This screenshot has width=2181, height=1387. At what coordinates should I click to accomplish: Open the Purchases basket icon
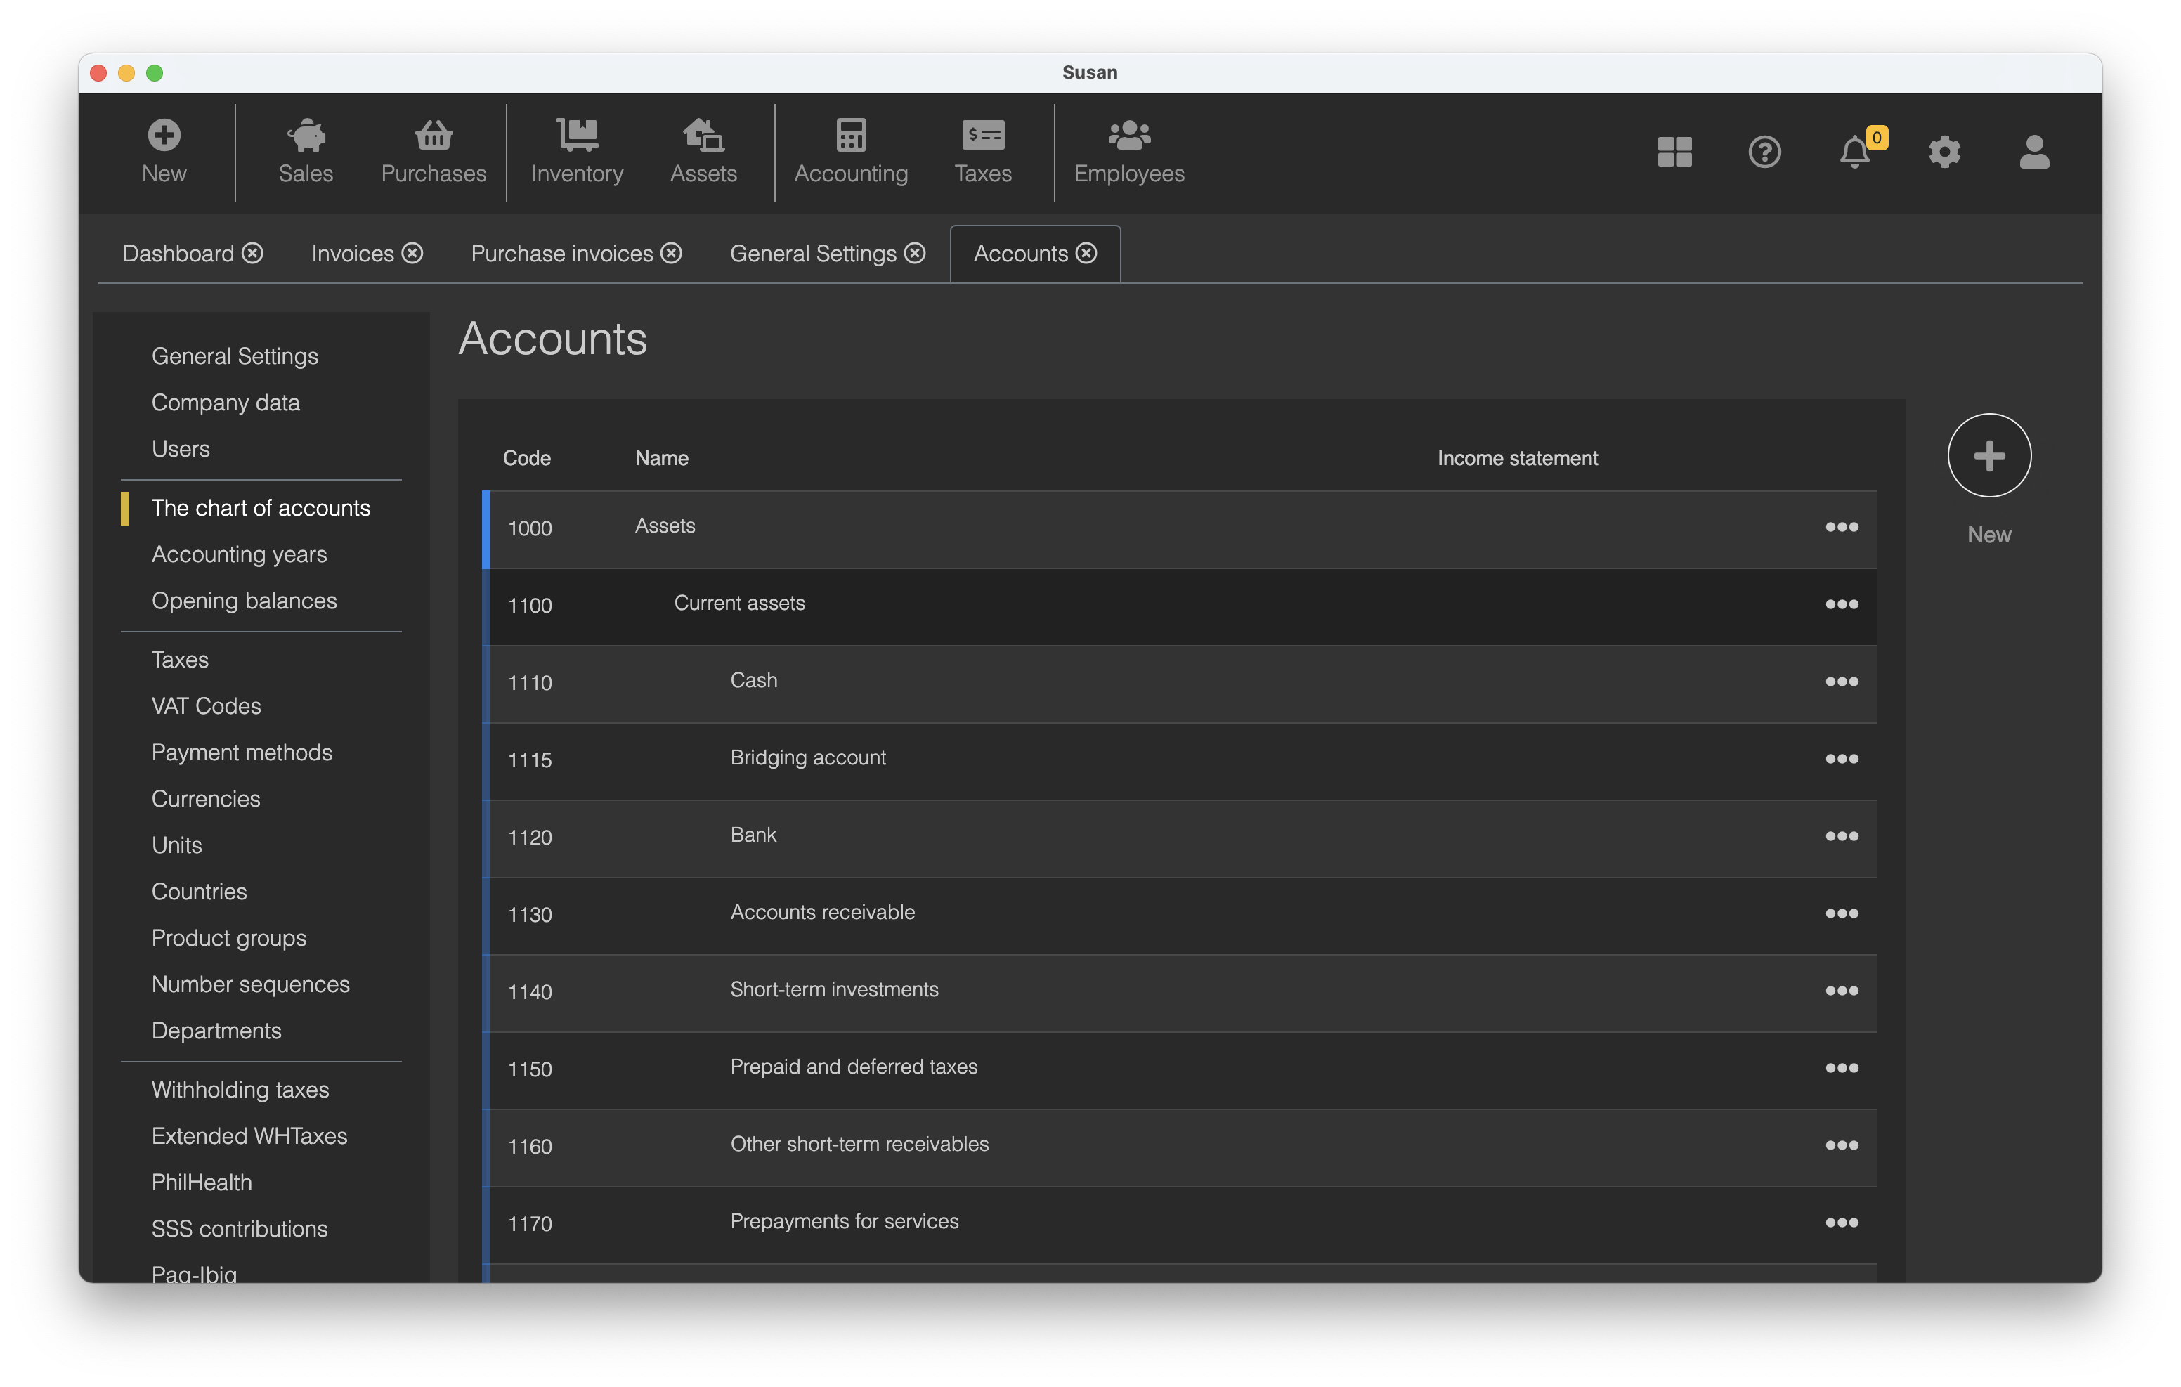point(433,136)
